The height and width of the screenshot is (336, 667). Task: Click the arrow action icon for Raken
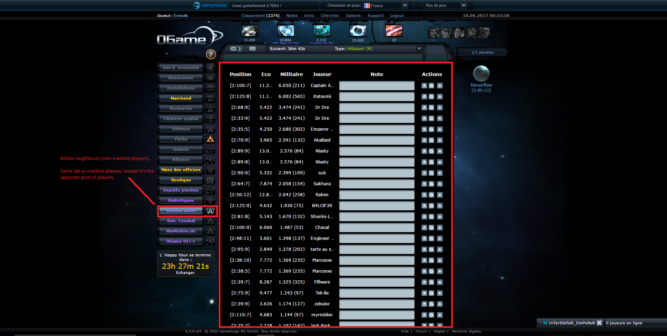(x=440, y=195)
